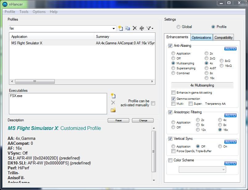Image resolution: width=248 pixels, height=190 pixels.
Task: Switch to the Optimizations tab
Action: (202, 38)
